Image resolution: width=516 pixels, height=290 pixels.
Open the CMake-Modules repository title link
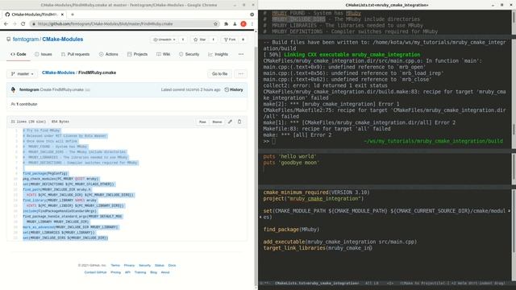click(x=63, y=39)
